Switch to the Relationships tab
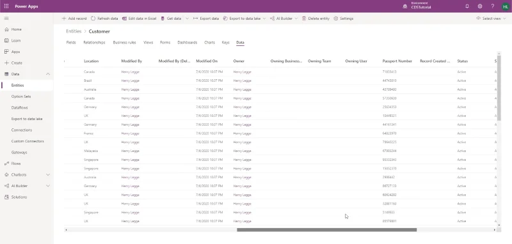Image resolution: width=512 pixels, height=244 pixels. point(94,42)
